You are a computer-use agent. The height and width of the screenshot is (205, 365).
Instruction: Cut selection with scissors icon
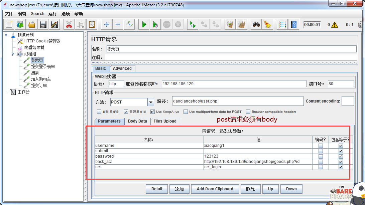coord(69,24)
